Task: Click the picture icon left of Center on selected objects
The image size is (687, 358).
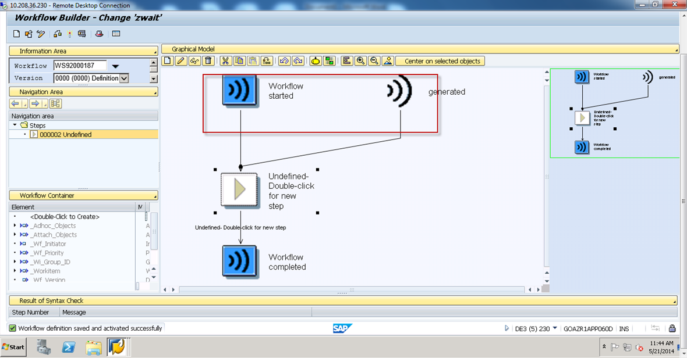Action: [388, 61]
